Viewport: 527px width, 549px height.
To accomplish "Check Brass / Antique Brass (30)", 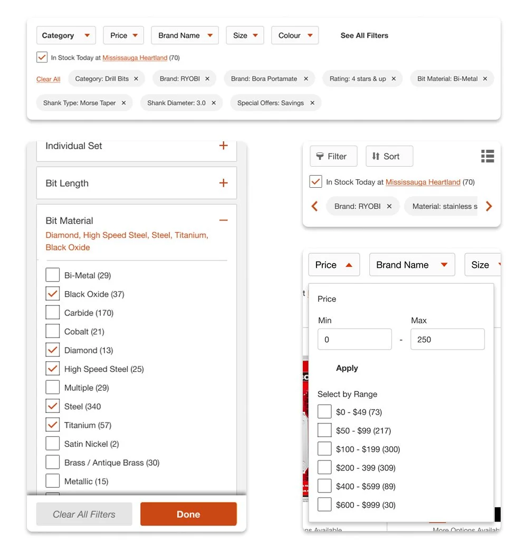I will 53,463.
